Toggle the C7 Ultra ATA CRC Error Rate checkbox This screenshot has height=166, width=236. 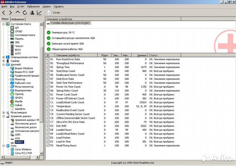(x=48, y=122)
